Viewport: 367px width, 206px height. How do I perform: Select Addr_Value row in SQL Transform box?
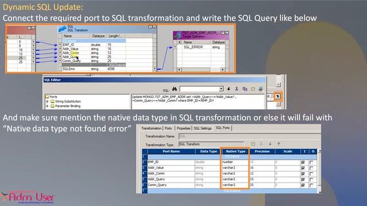coord(93,49)
